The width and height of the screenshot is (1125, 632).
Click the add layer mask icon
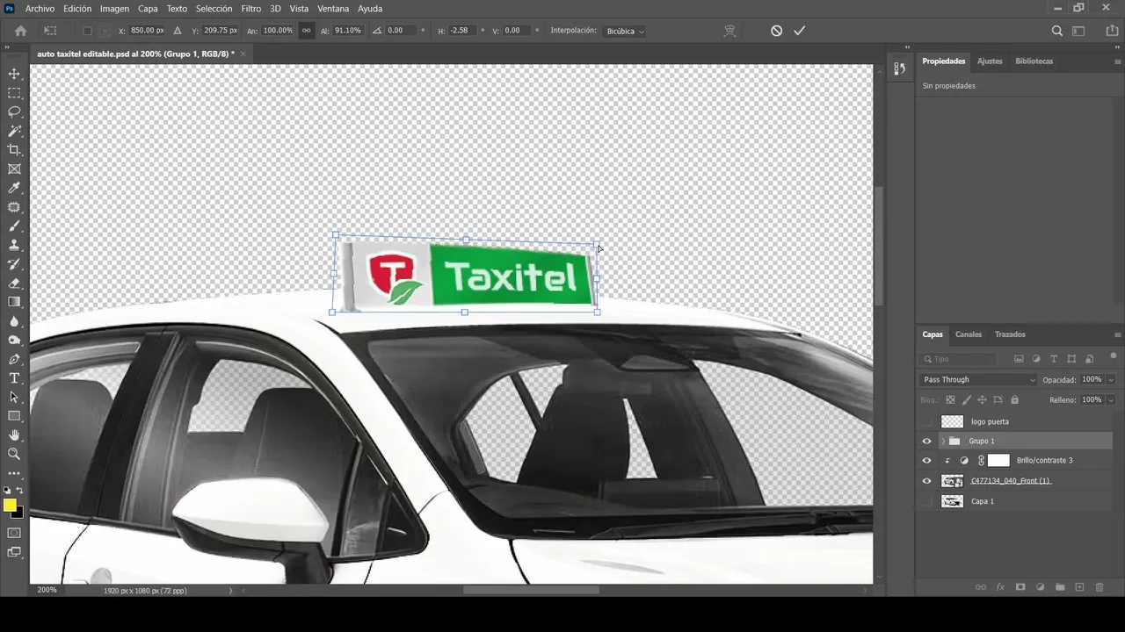(x=1020, y=587)
